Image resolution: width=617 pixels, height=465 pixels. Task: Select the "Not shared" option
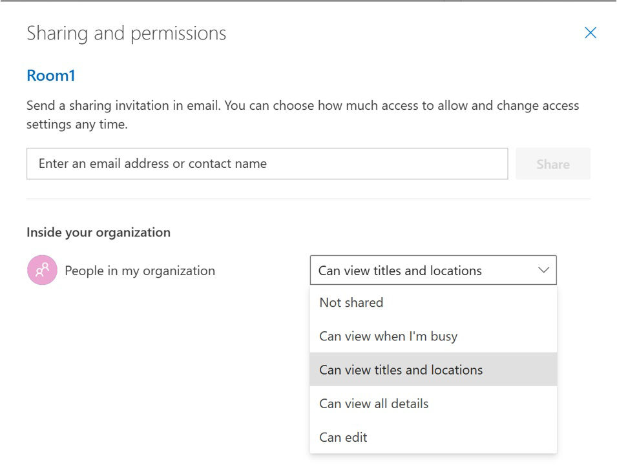click(351, 302)
